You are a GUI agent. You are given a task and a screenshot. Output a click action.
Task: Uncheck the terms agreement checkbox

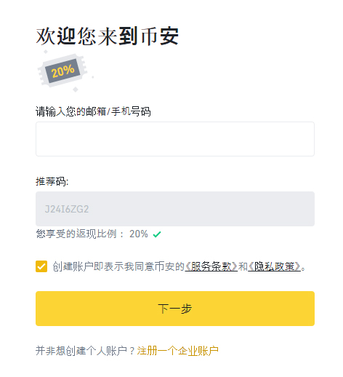click(41, 266)
